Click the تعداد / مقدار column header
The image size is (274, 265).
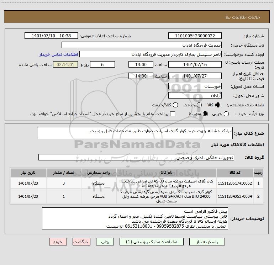(x=64, y=173)
